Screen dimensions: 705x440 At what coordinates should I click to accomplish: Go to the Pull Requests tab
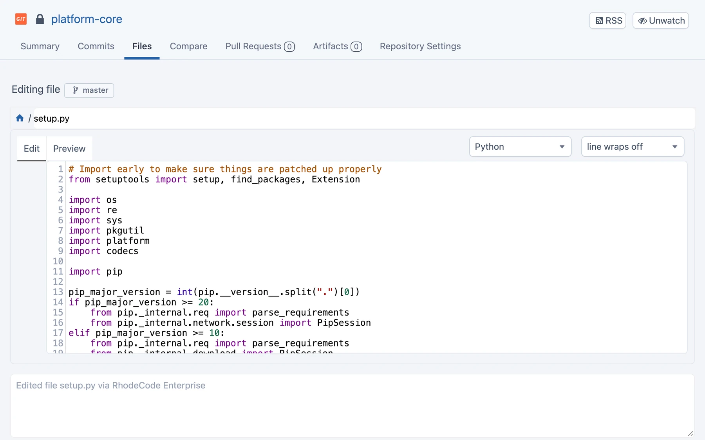[260, 46]
